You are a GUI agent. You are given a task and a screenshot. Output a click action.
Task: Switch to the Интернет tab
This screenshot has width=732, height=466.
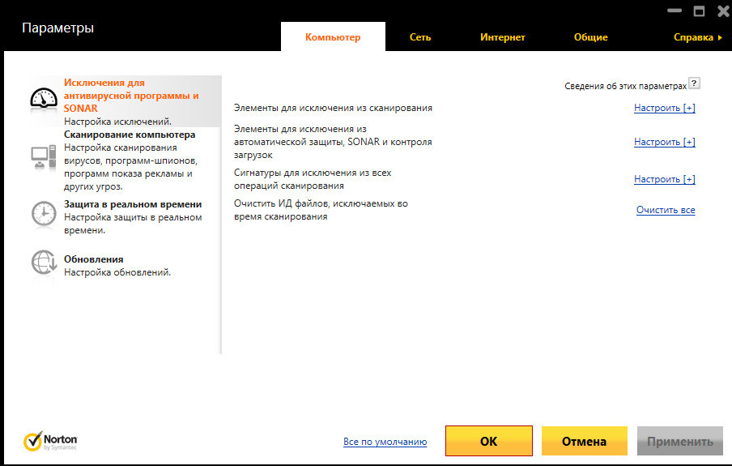(x=502, y=37)
